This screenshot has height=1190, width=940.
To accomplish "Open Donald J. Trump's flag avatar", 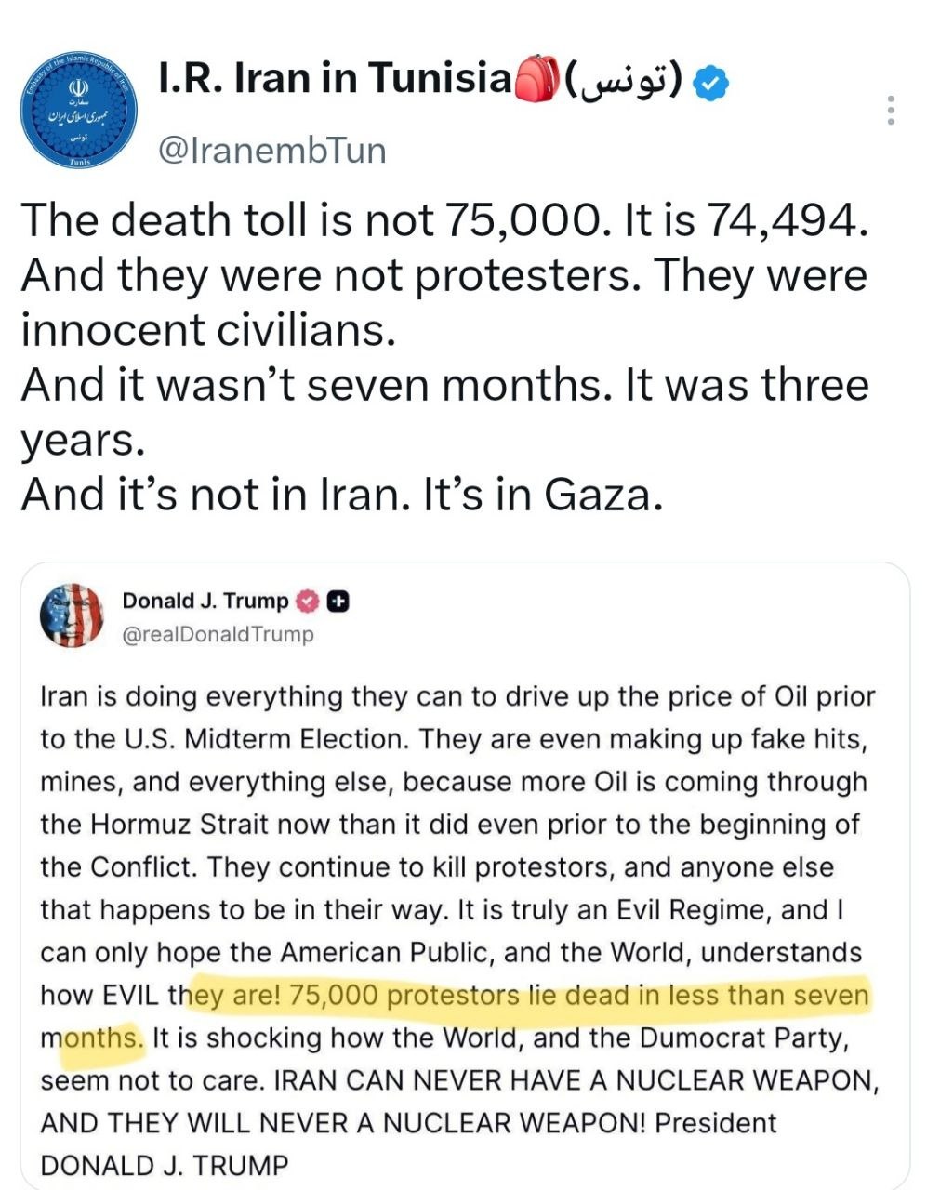I will (x=72, y=615).
